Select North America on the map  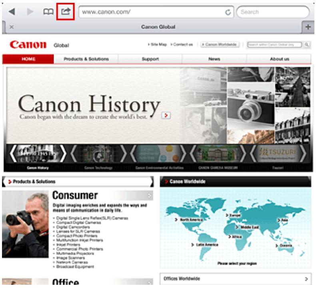pyautogui.click(x=189, y=220)
